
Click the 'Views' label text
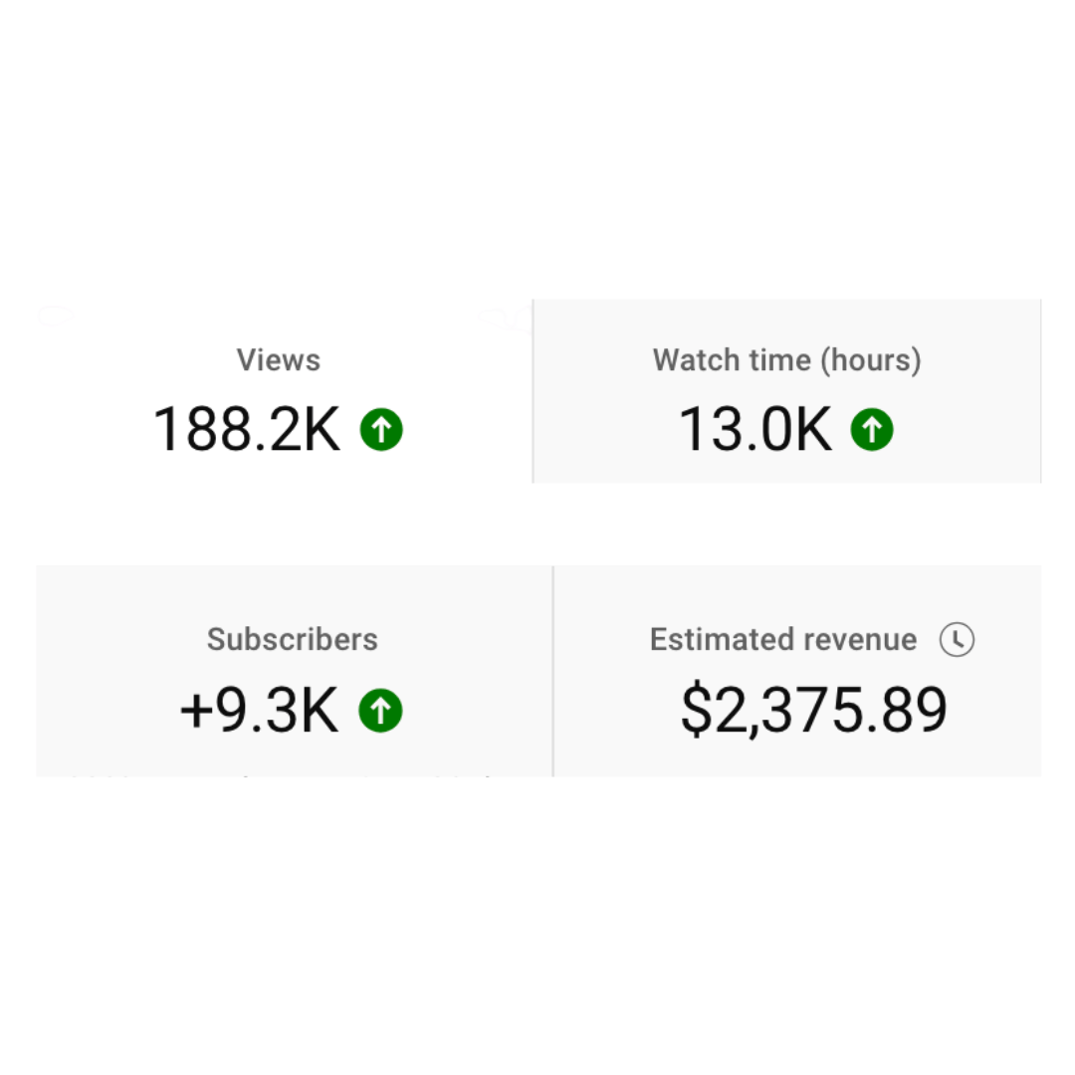pos(279,360)
